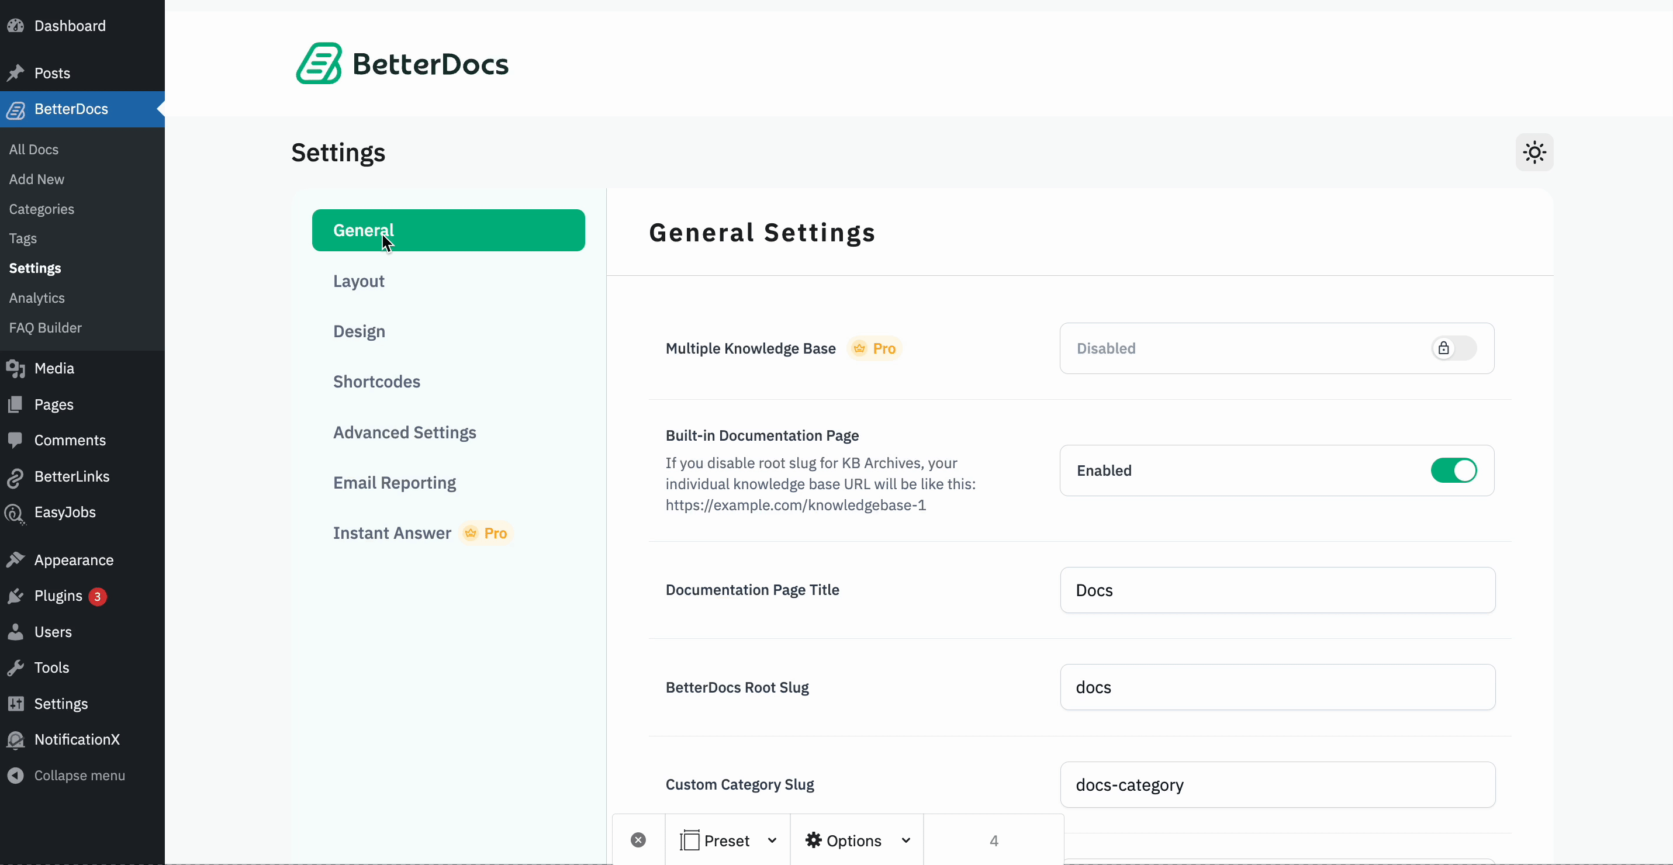Click the EasyJobs sidebar icon

coord(15,512)
